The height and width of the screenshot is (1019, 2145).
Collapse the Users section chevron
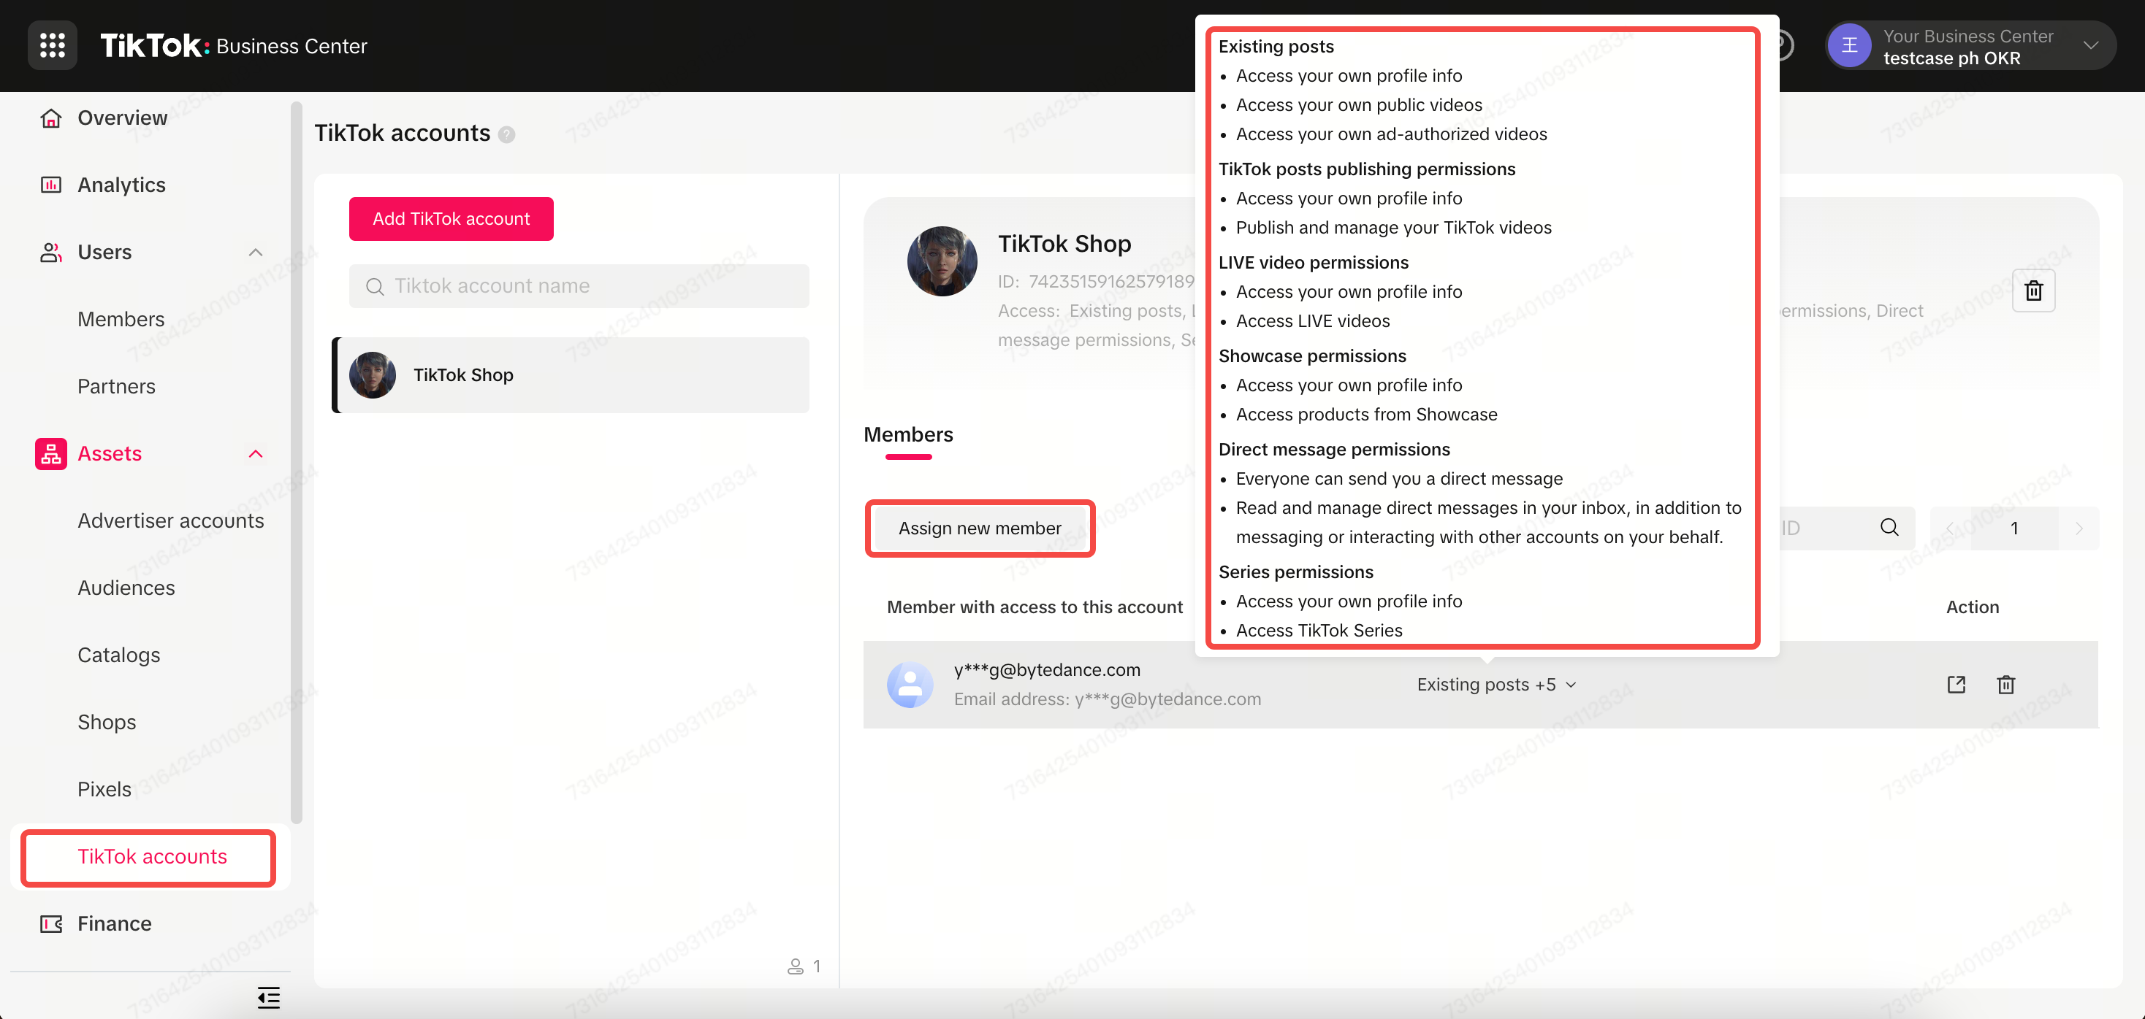[x=256, y=252]
